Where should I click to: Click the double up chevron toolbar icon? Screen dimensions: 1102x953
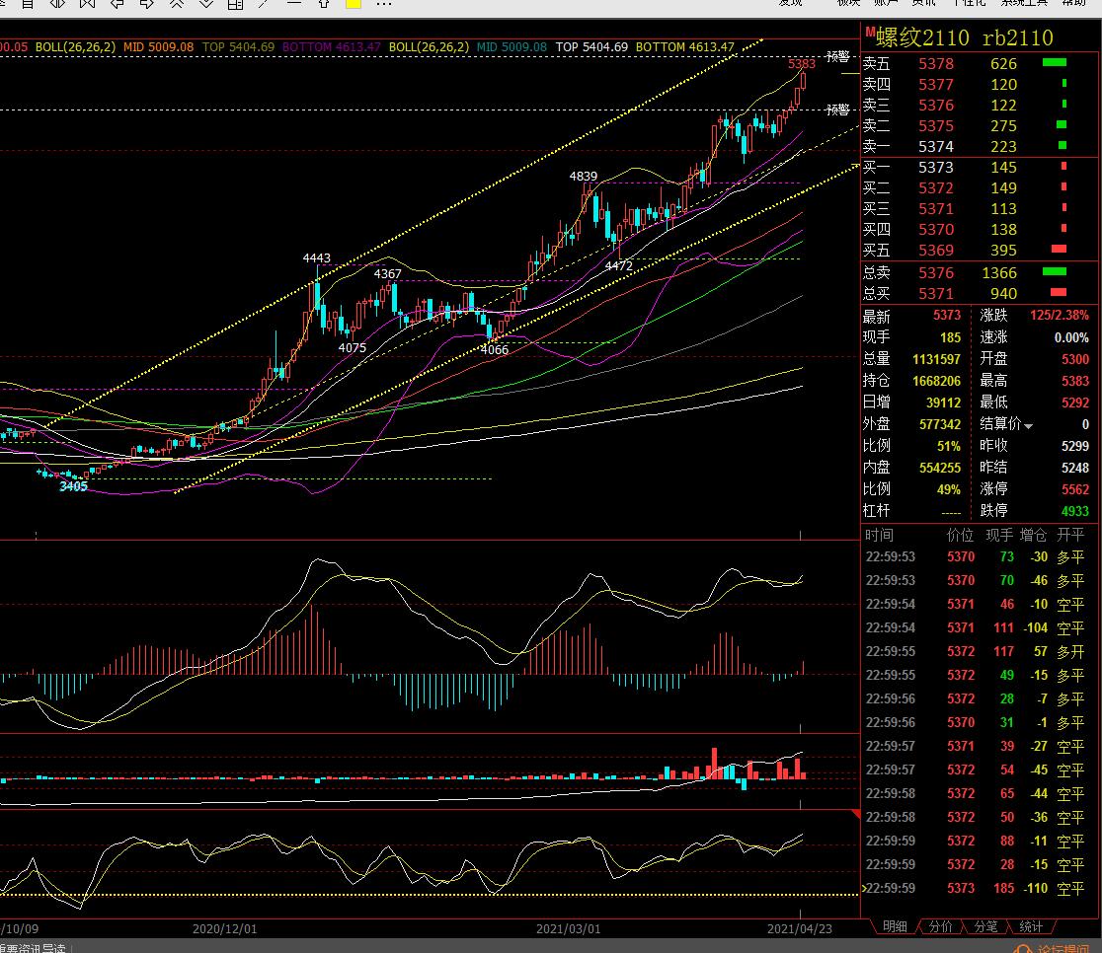pos(177,4)
